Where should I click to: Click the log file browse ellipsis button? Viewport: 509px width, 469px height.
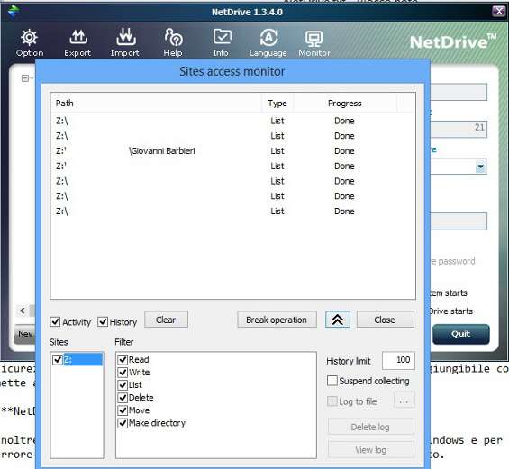pyautogui.click(x=404, y=401)
